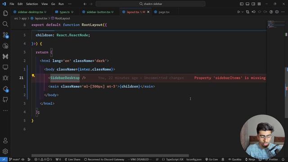Go back with the navigation arrow
The height and width of the screenshot is (162, 288).
pos(85,4)
